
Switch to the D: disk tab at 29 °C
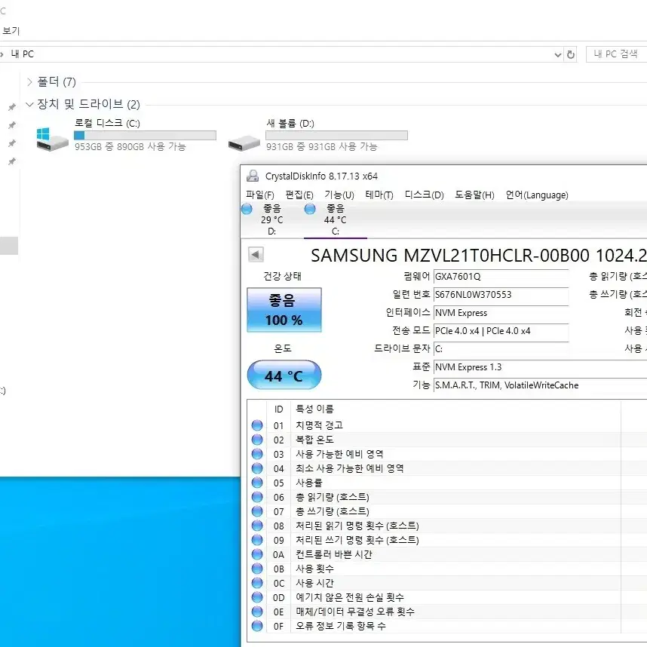click(x=272, y=220)
